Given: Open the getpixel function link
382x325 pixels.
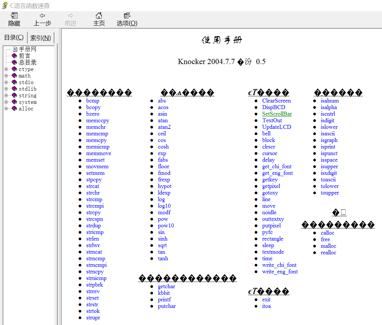Looking at the screenshot, I should pyautogui.click(x=271, y=186).
